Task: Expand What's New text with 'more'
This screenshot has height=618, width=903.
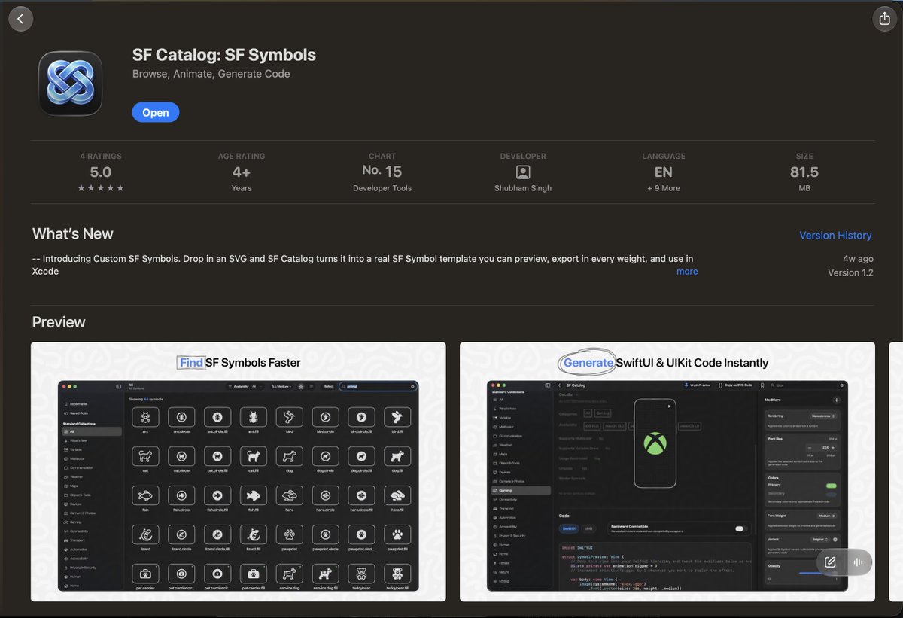Action: 687,271
